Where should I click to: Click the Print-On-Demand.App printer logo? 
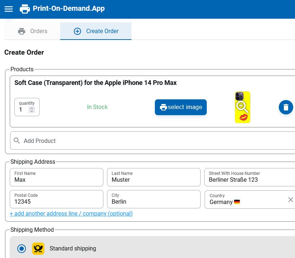pyautogui.click(x=24, y=9)
